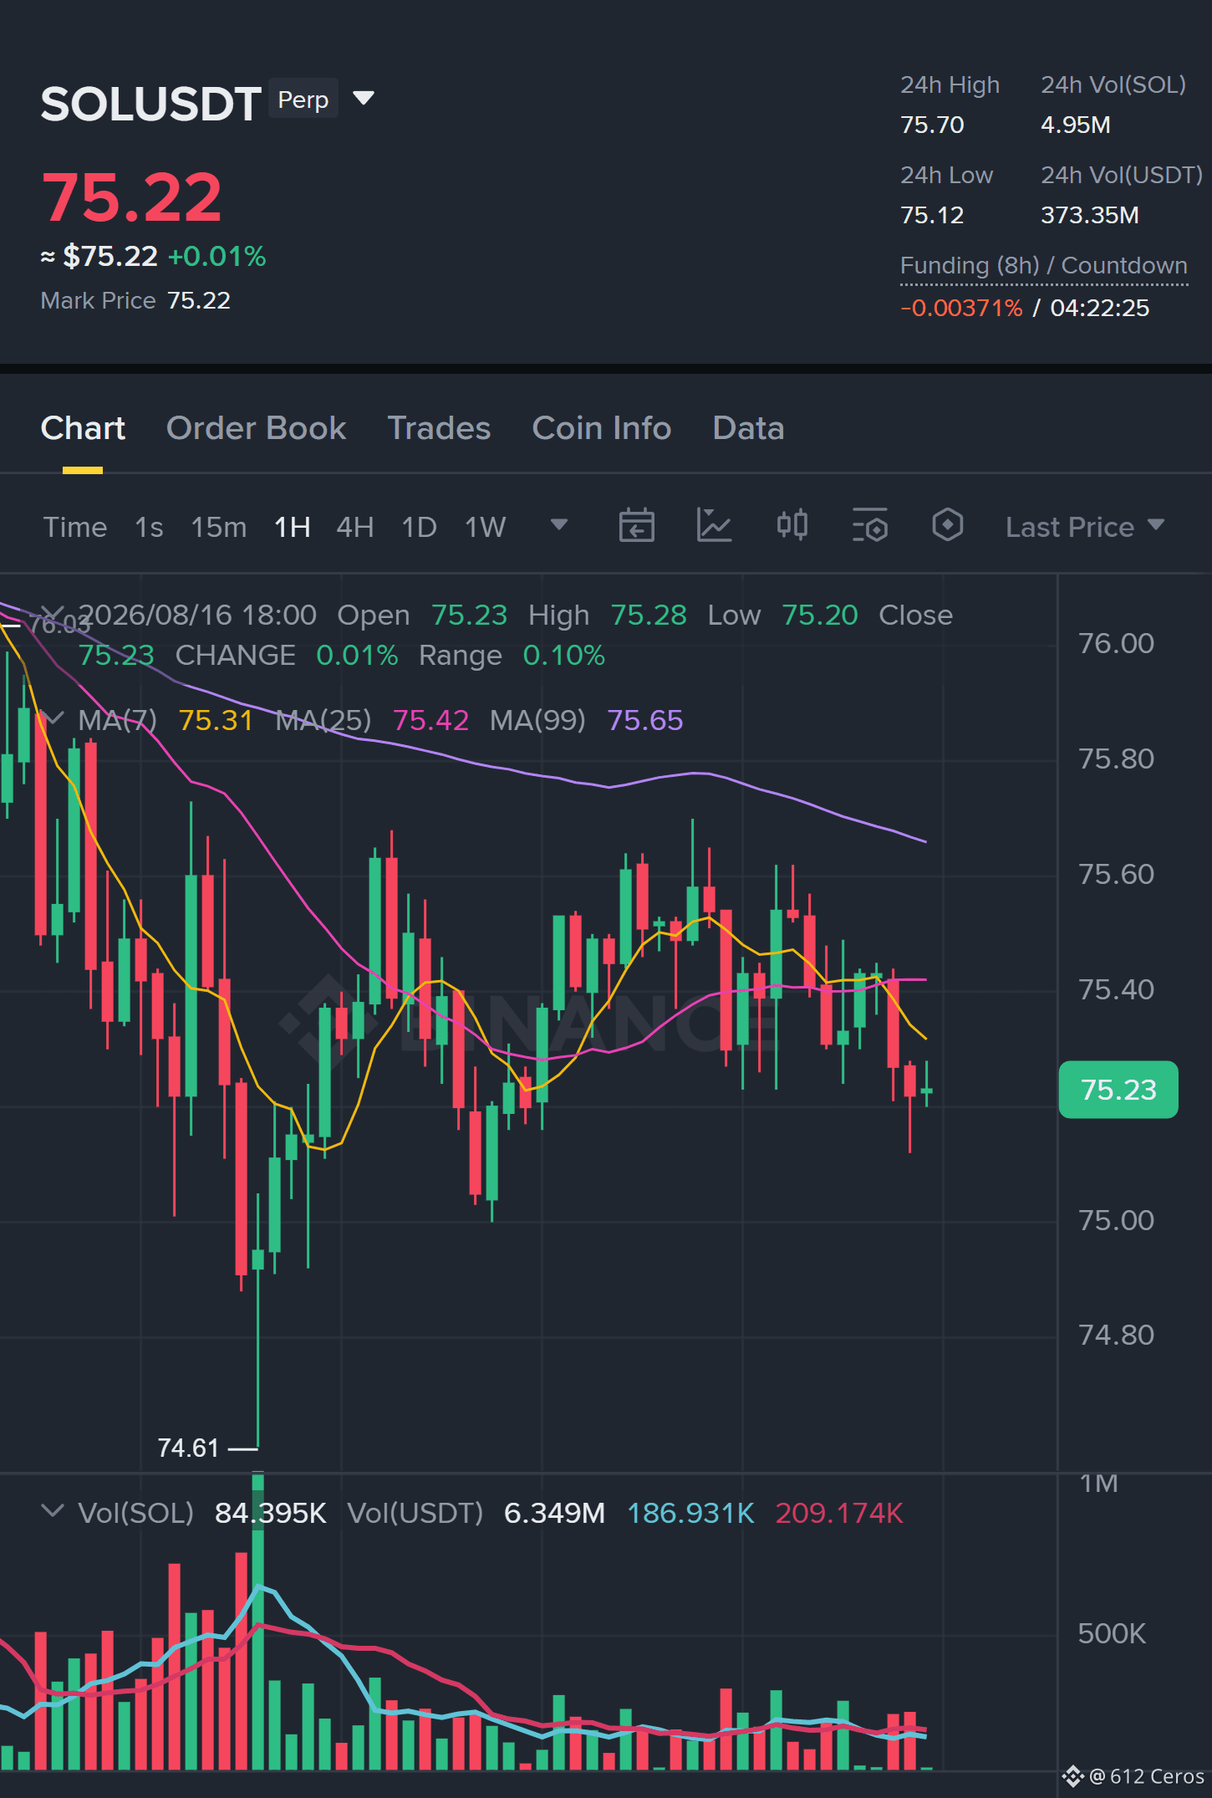Tap the Mark Price 75.22 value
The image size is (1212, 1798).
[x=199, y=300]
